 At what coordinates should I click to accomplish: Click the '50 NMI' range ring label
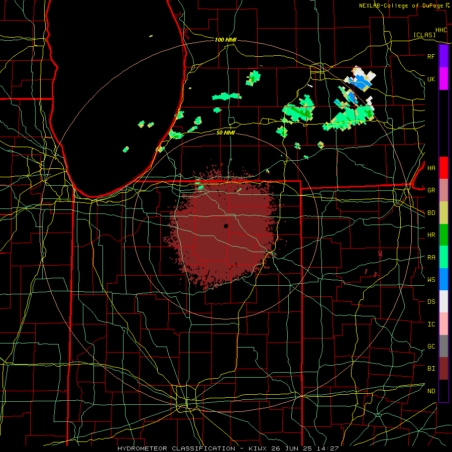point(225,133)
